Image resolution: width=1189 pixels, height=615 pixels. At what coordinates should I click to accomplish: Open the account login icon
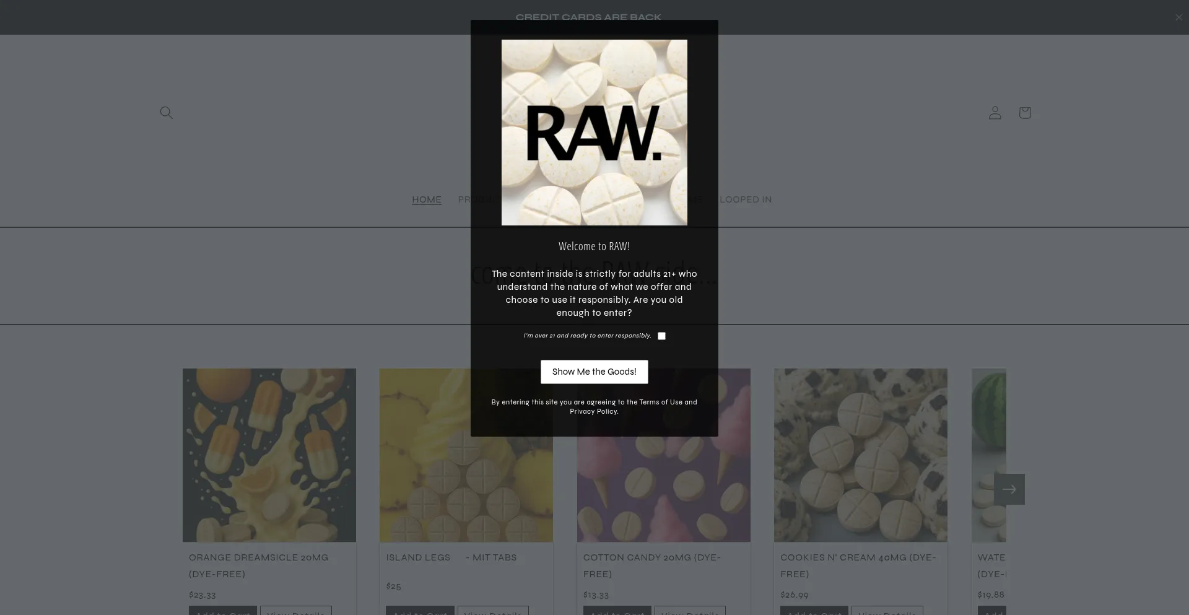(995, 113)
